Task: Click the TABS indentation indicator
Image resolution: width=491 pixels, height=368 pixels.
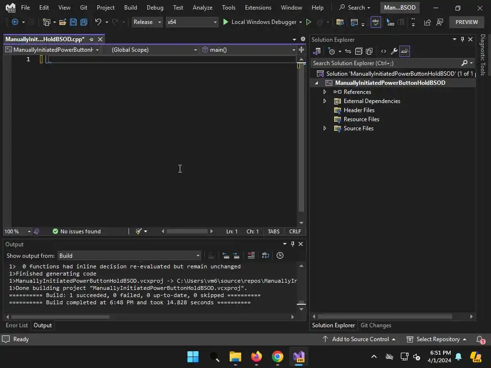Action: (x=273, y=231)
